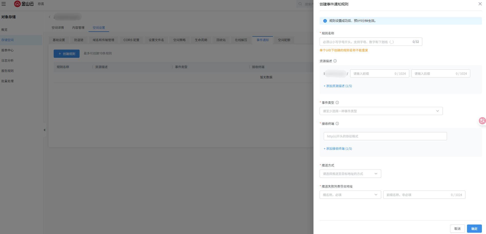Open the 推送方式 dropdown
The width and height of the screenshot is (486, 234).
pos(350,174)
